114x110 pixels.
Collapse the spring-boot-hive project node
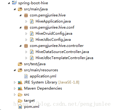(x=9, y=3)
